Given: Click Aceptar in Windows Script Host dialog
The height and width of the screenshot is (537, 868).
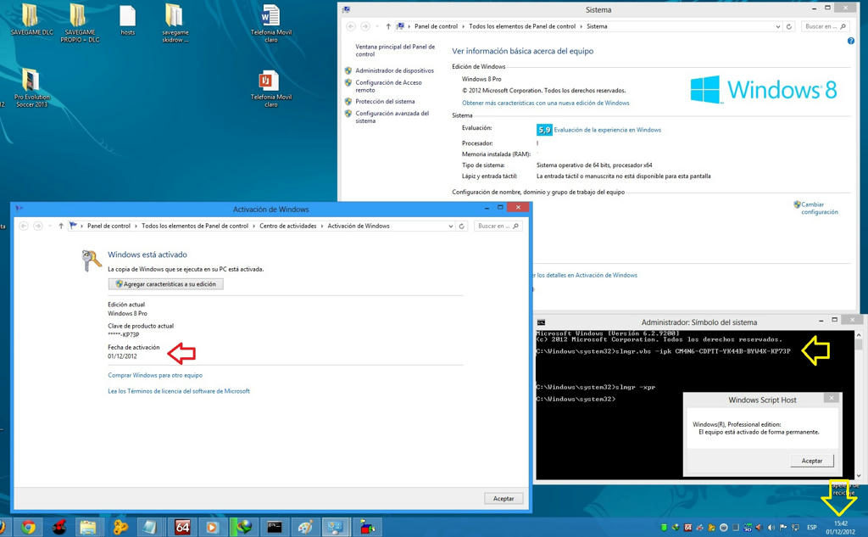Looking at the screenshot, I should 811,461.
